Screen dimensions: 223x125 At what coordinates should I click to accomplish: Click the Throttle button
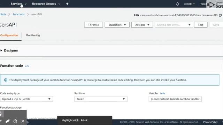[x=93, y=25]
